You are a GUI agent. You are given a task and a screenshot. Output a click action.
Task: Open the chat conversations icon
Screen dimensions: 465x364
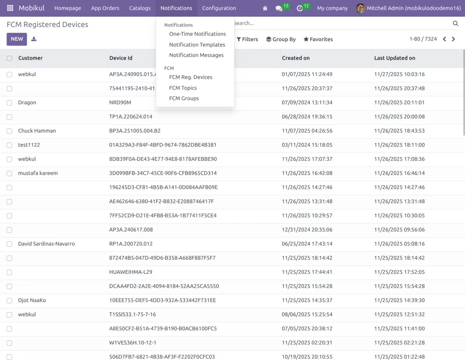[x=279, y=8]
